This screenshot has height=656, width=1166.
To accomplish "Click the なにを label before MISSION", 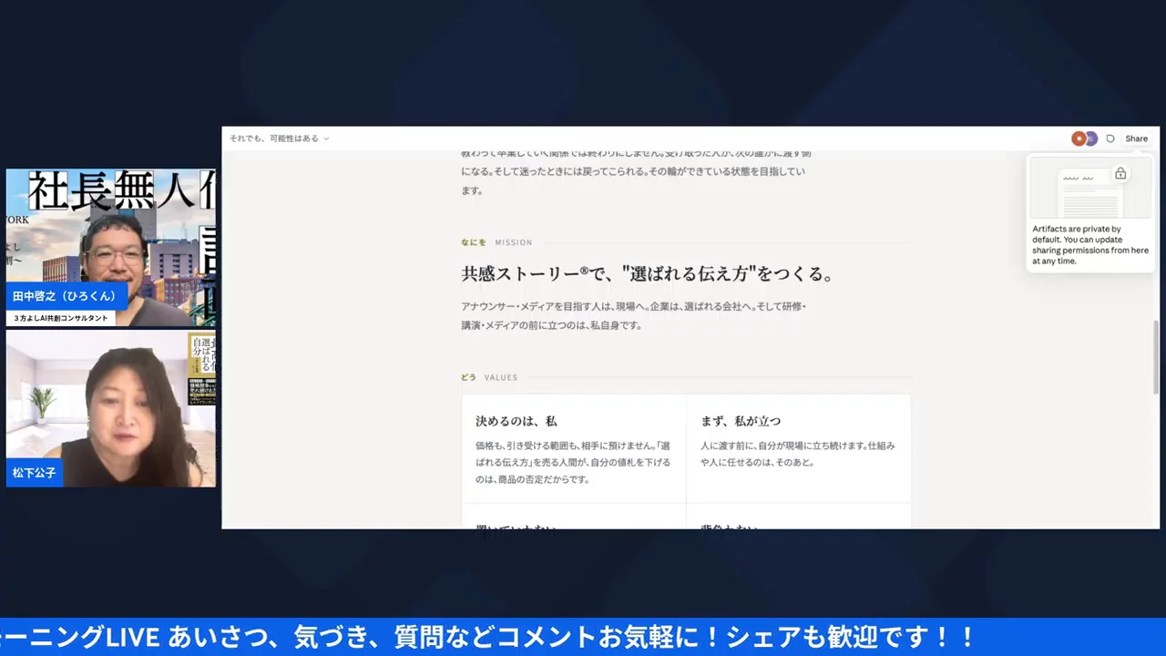I will (x=474, y=242).
